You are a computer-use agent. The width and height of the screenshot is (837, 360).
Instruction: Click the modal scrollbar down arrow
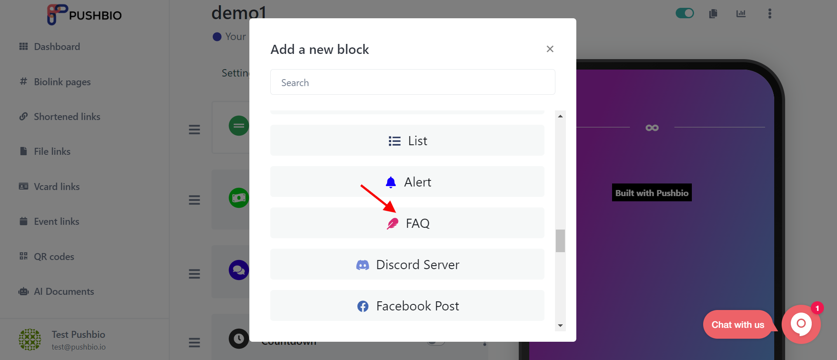click(561, 326)
